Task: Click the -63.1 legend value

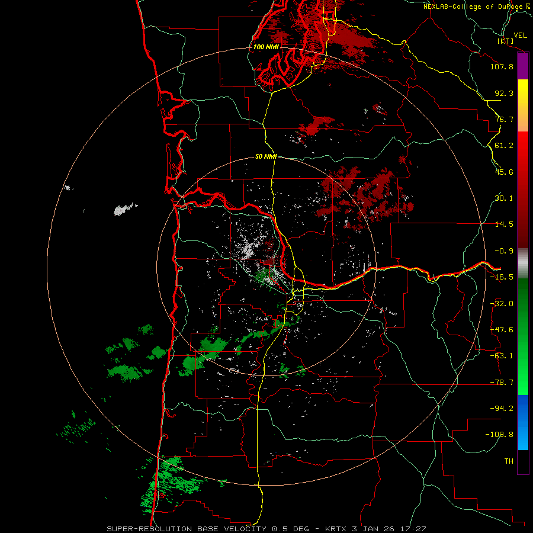Action: point(502,356)
